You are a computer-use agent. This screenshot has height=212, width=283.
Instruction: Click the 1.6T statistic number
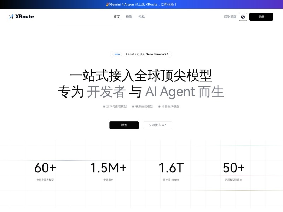tap(171, 167)
